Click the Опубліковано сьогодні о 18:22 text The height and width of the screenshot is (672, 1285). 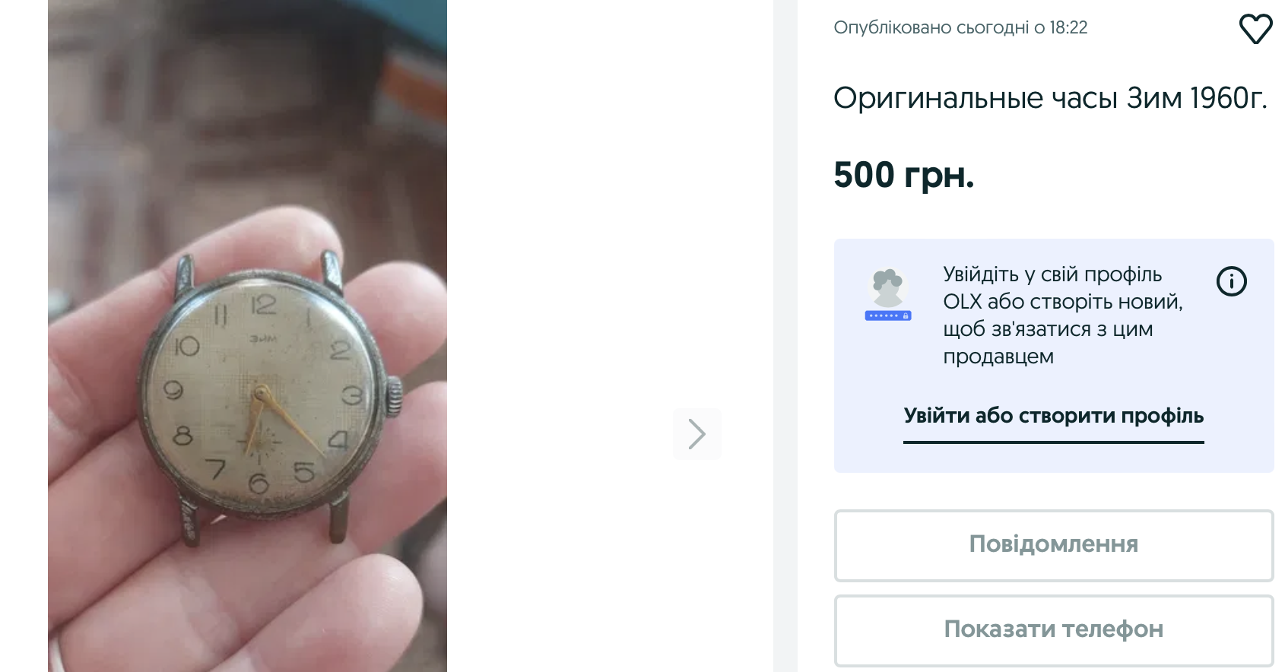click(x=960, y=28)
